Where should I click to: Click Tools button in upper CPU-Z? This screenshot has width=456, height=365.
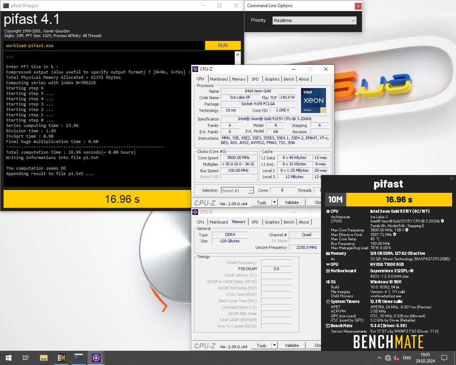coord(261,202)
